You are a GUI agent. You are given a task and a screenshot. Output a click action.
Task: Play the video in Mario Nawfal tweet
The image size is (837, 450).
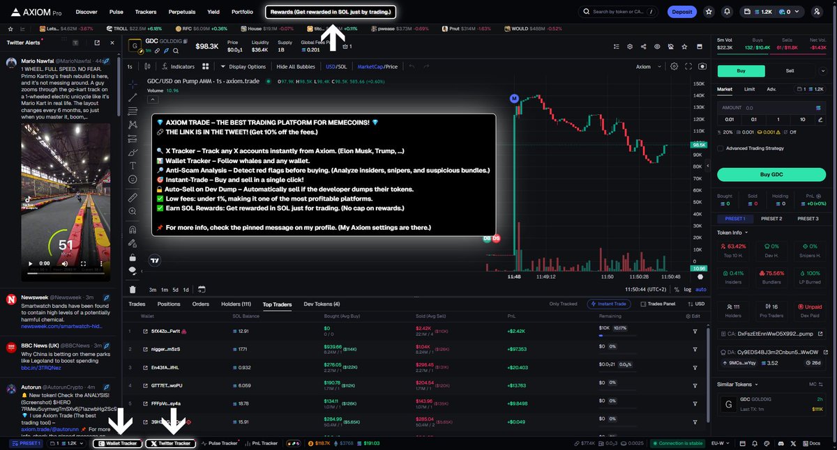29,264
